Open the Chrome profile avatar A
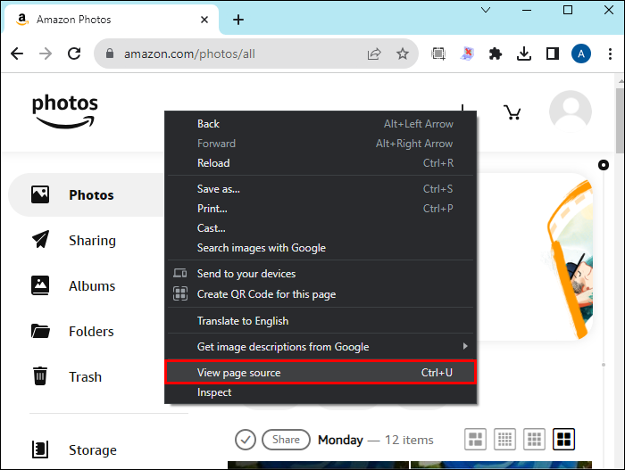Screen dimensions: 625x470 [x=581, y=54]
